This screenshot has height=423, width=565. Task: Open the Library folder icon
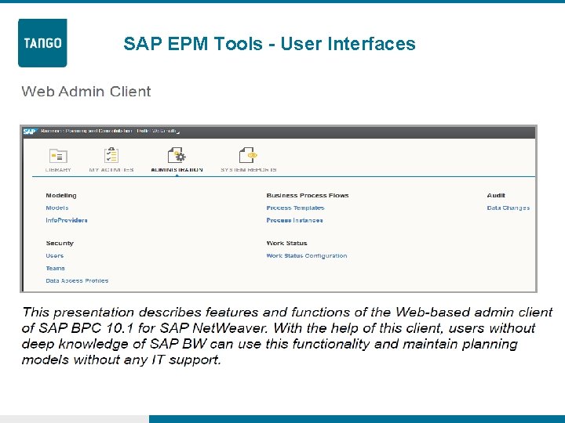coord(58,156)
